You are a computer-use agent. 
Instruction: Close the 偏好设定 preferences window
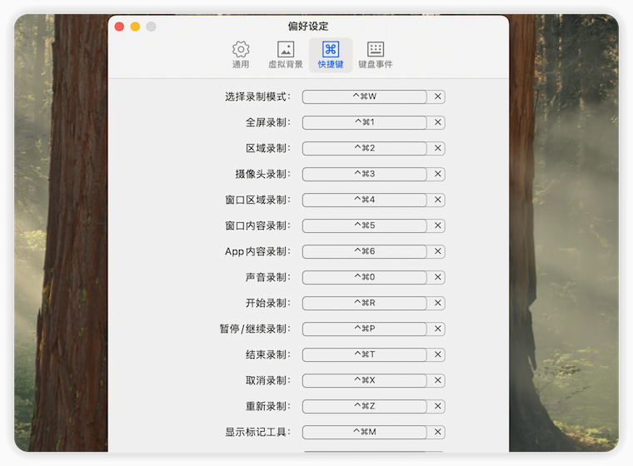119,27
